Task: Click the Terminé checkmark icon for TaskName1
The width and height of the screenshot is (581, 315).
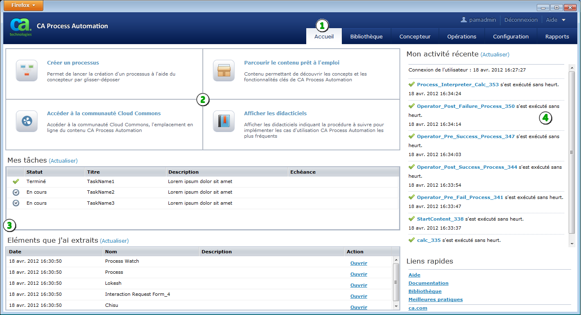Action: pos(15,181)
